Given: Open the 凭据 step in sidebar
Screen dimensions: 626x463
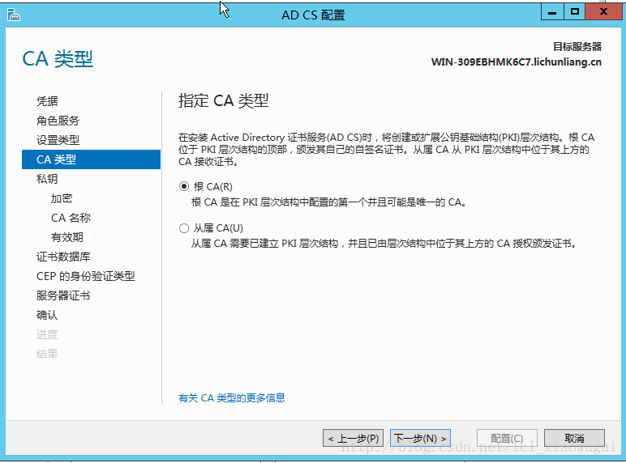Looking at the screenshot, I should 47,101.
